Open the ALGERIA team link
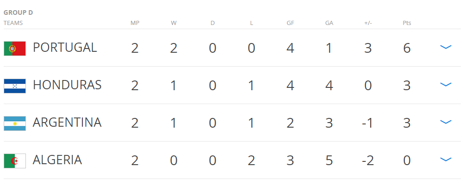Image resolution: width=465 pixels, height=185 pixels. (x=57, y=160)
